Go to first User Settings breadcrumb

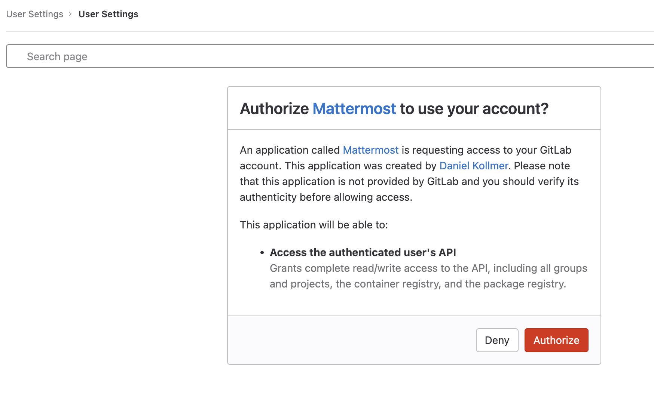35,14
